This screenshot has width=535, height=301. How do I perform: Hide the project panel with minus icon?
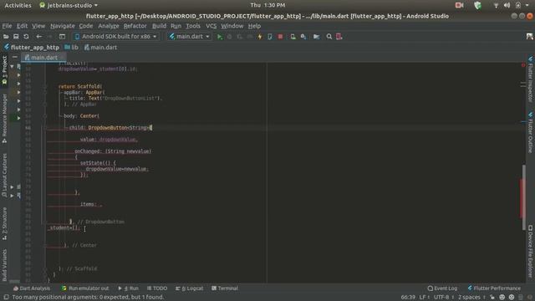tap(15, 57)
